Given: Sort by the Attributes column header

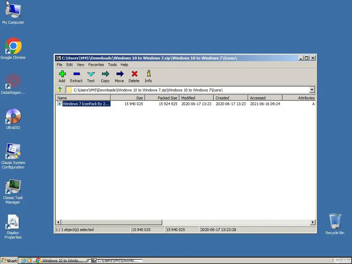Looking at the screenshot, I should (x=299, y=98).
